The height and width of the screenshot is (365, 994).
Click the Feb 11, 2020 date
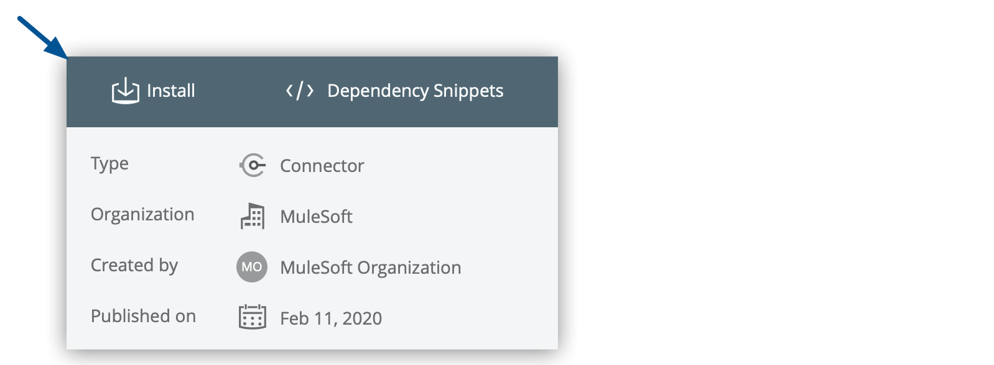pos(331,318)
